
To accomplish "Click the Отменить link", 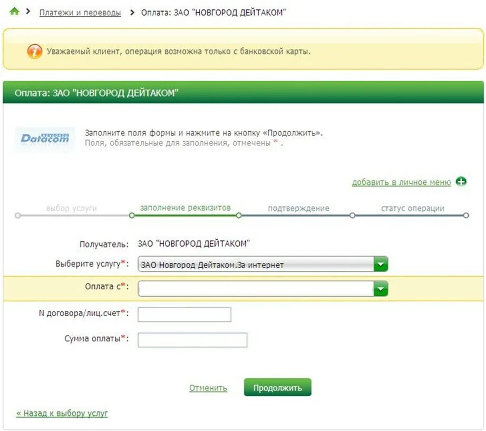I will click(x=208, y=388).
